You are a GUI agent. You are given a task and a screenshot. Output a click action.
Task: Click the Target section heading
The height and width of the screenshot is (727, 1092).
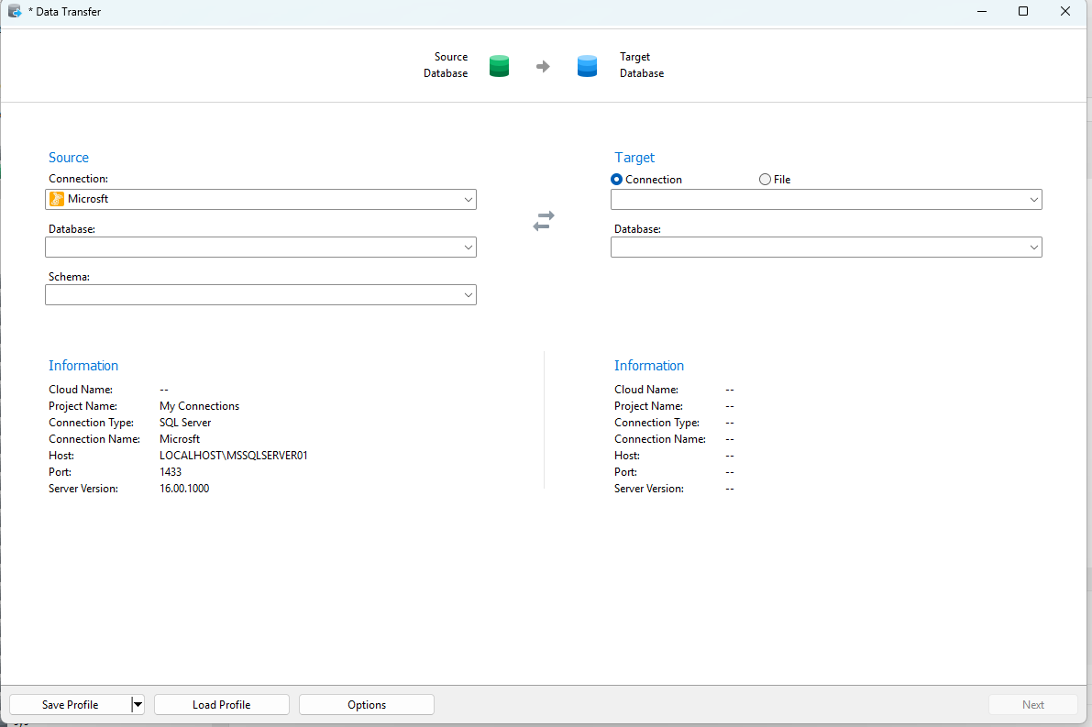coord(634,158)
